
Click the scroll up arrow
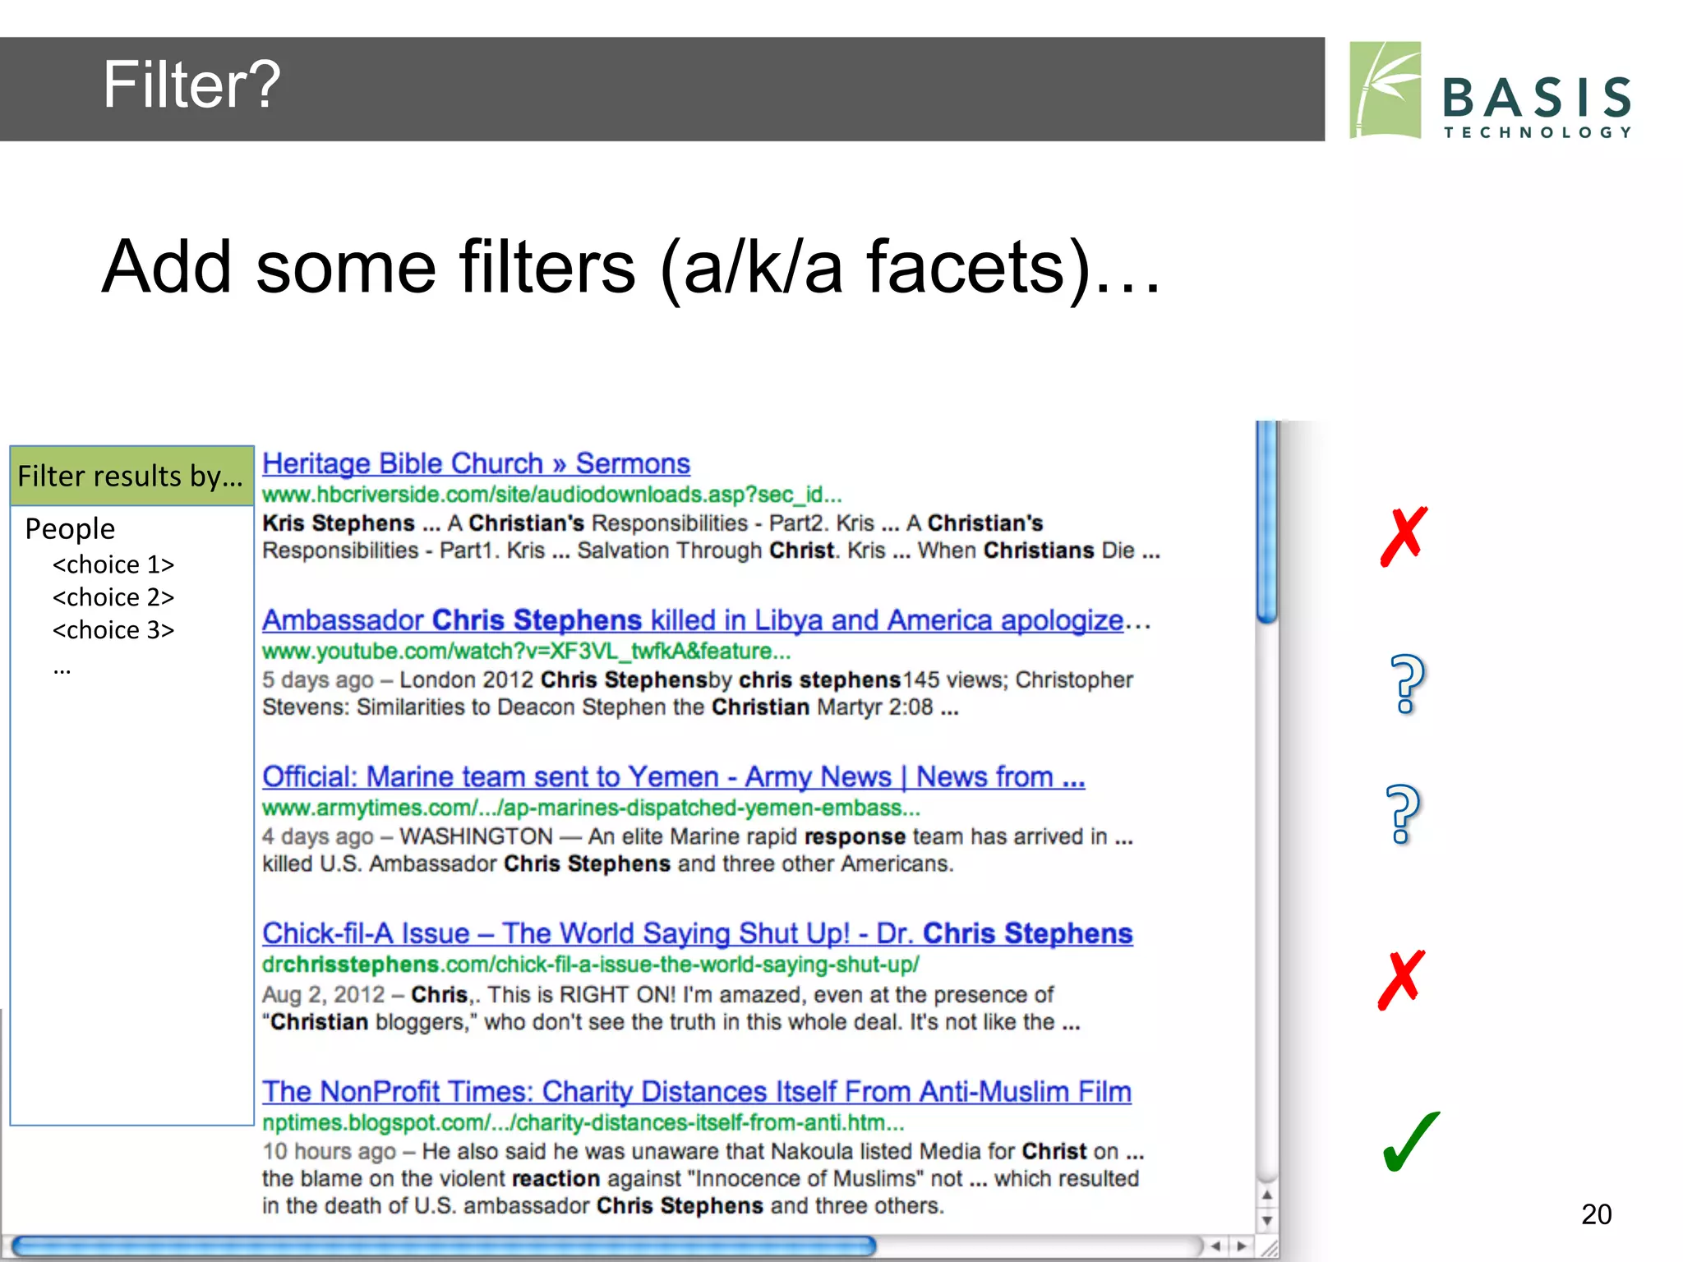pos(1267,1195)
